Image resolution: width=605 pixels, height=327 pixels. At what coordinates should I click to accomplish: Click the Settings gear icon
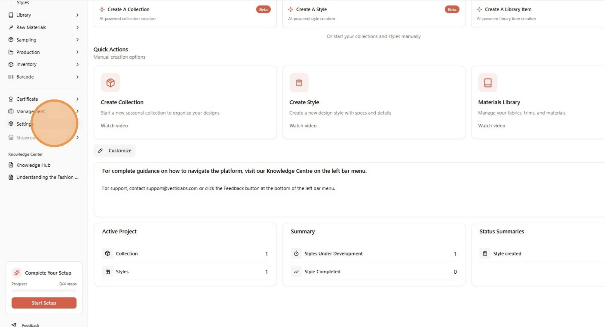click(11, 124)
